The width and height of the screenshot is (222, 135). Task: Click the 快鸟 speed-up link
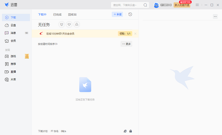(x=54, y=131)
